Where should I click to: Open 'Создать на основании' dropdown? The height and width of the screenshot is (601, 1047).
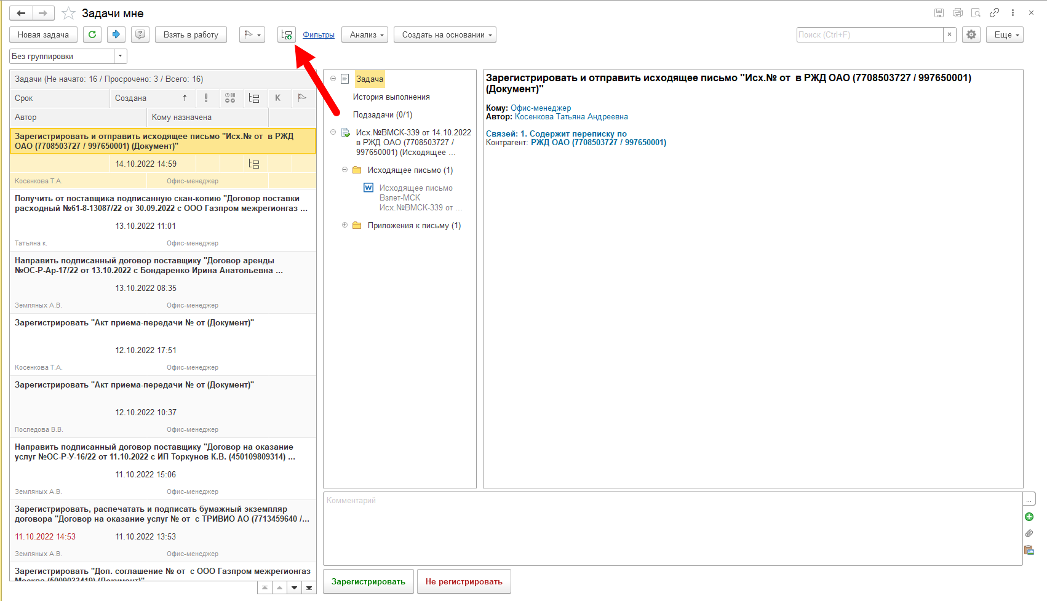click(445, 34)
